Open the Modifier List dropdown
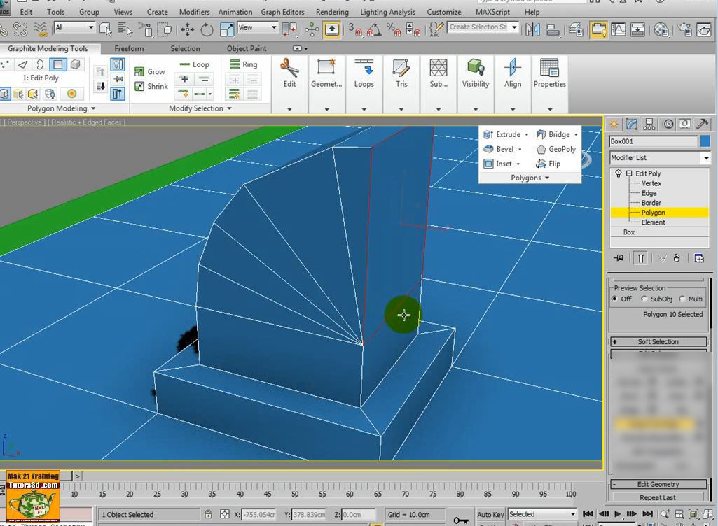Image resolution: width=718 pixels, height=526 pixels. [706, 158]
